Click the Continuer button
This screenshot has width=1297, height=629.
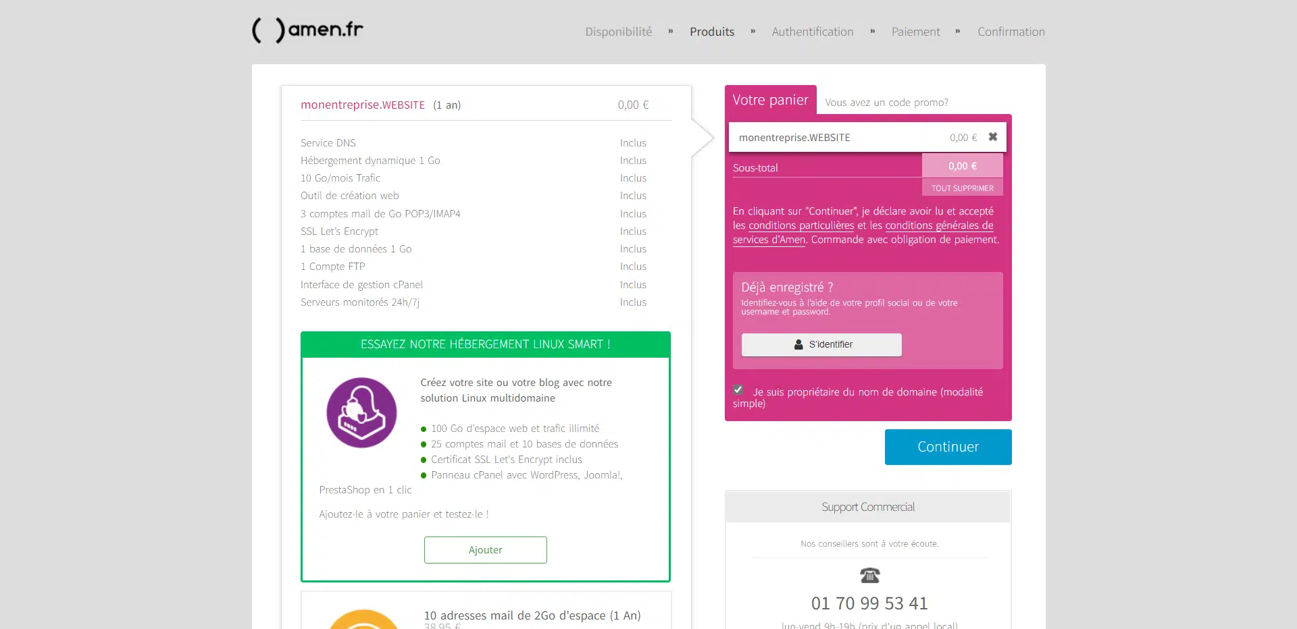click(948, 447)
